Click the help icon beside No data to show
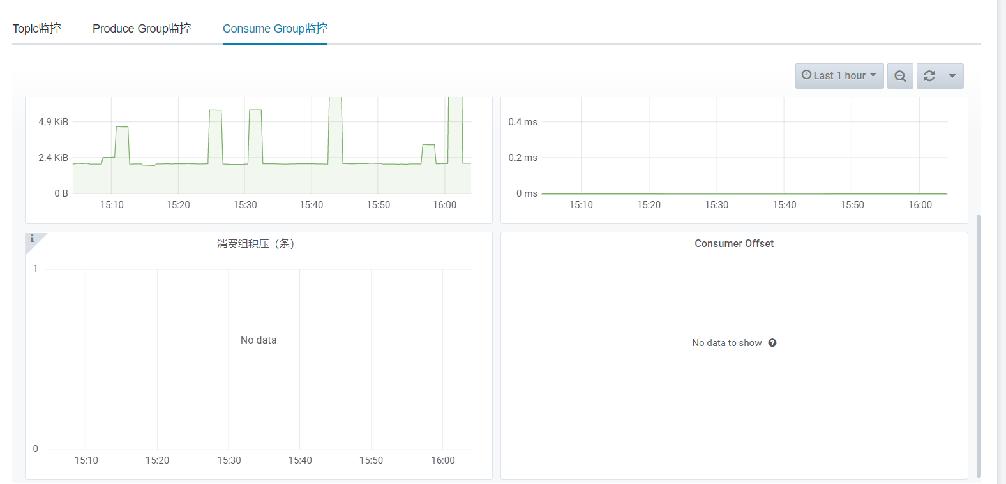 772,343
